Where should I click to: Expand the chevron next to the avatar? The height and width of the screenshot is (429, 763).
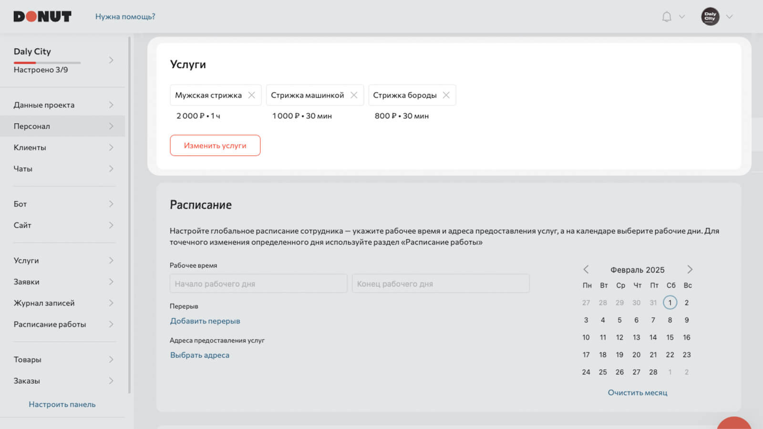(729, 17)
